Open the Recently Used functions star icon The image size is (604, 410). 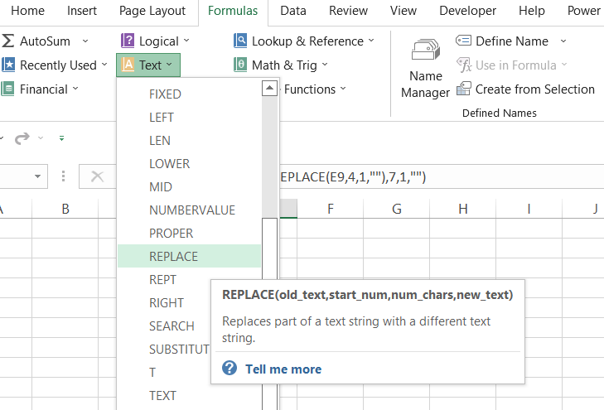point(8,65)
